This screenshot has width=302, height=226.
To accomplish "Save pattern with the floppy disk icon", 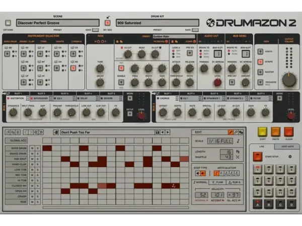I will 157,132.
